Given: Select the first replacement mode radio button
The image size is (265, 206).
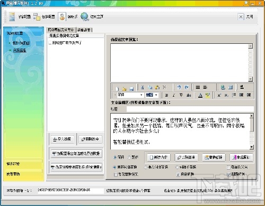Looking at the screenshot, I should click(x=114, y=167).
